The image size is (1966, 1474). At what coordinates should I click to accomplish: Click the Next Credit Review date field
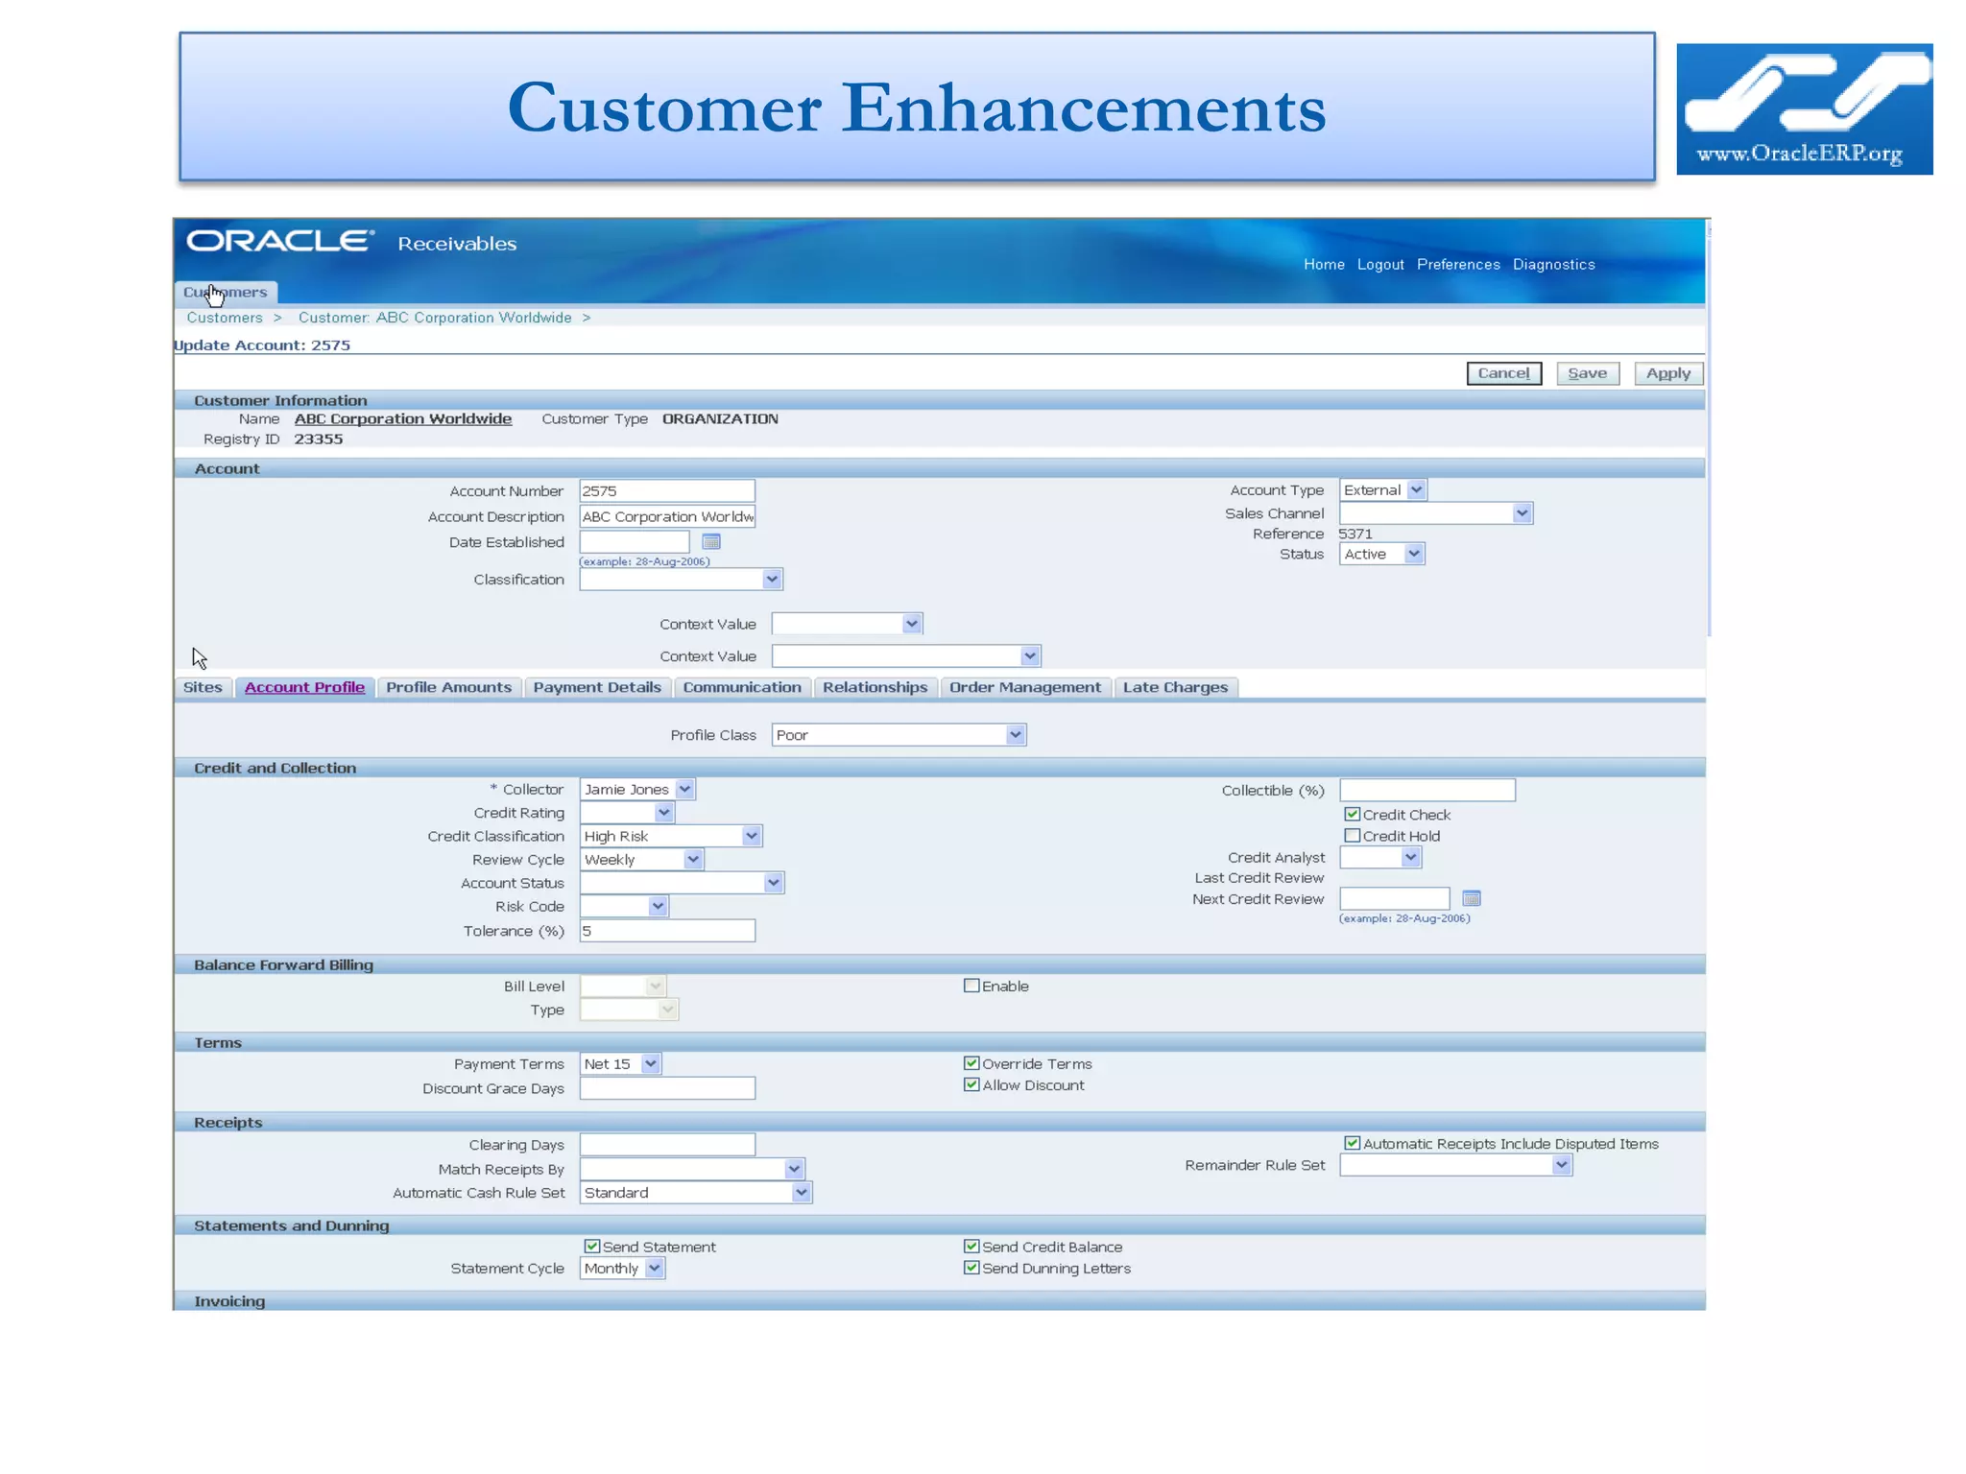click(1395, 899)
